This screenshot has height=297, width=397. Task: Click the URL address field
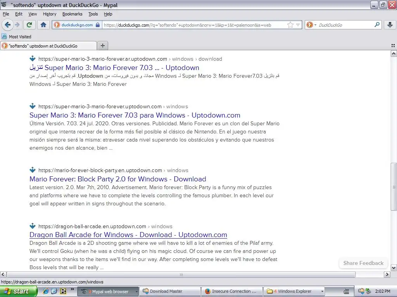[195, 25]
